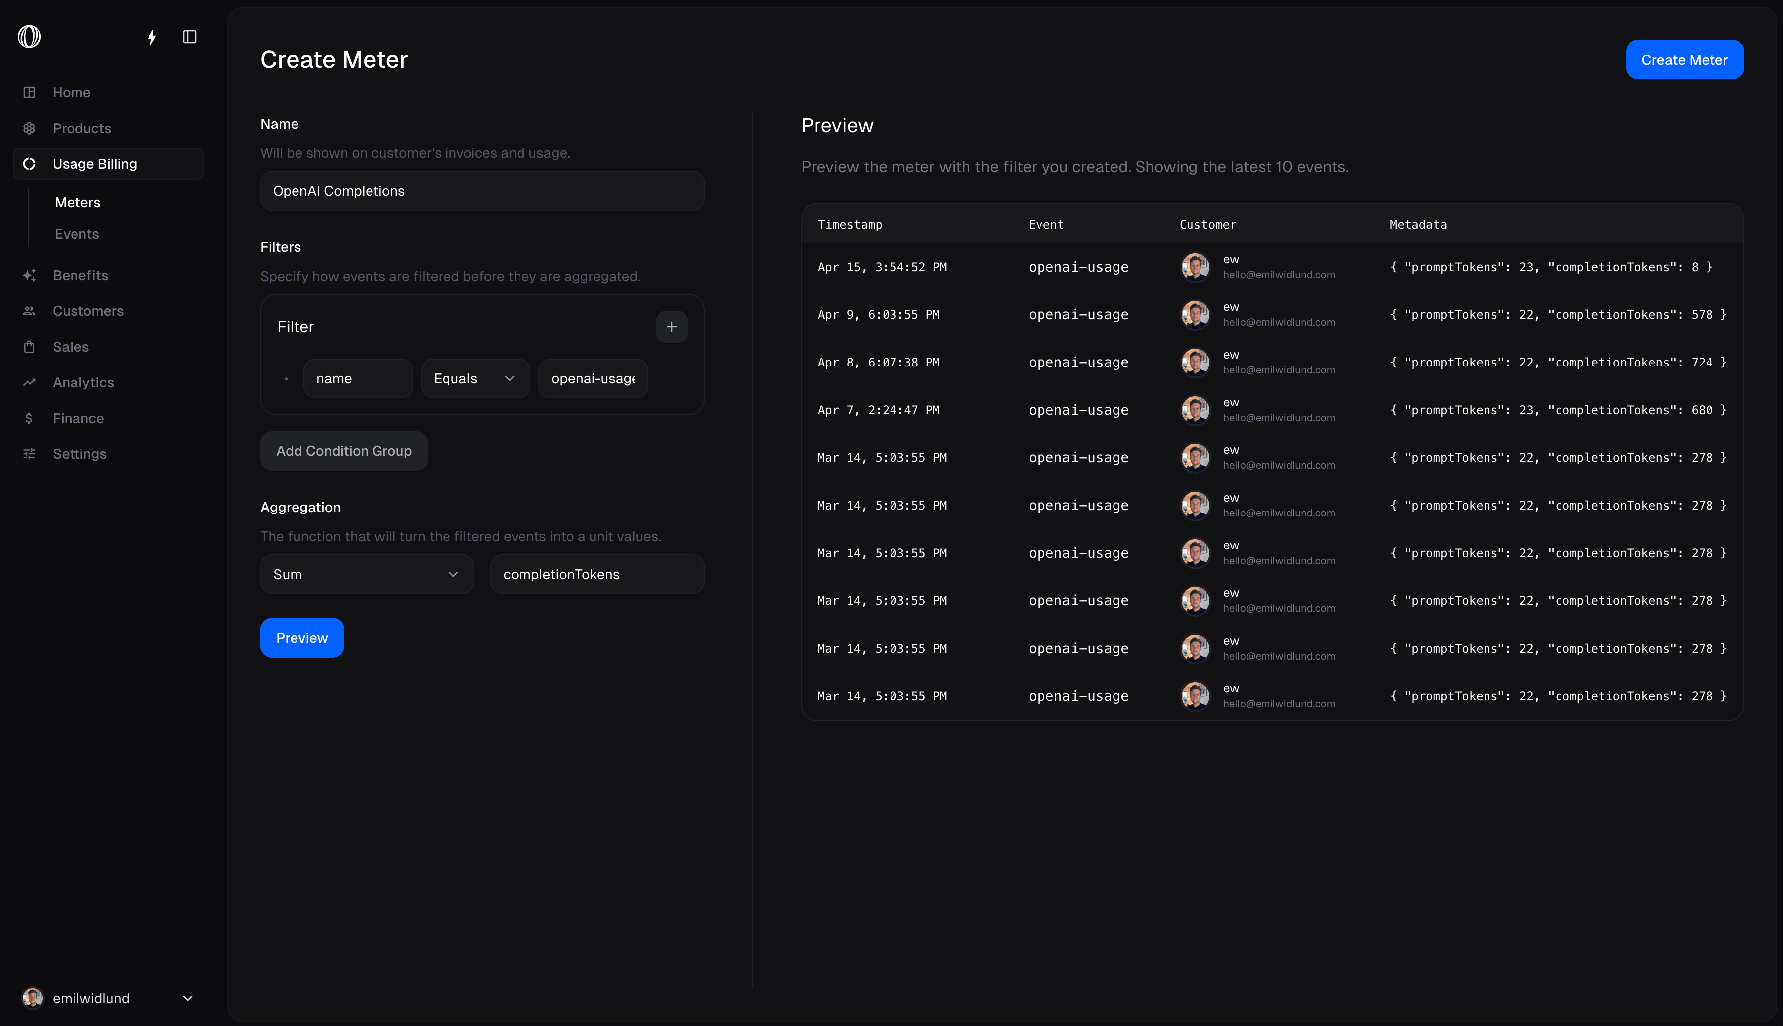Open the Home sidebar item

click(x=71, y=92)
